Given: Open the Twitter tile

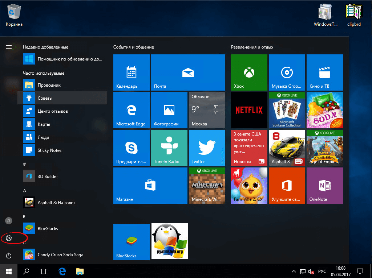Looking at the screenshot, I should (207, 148).
